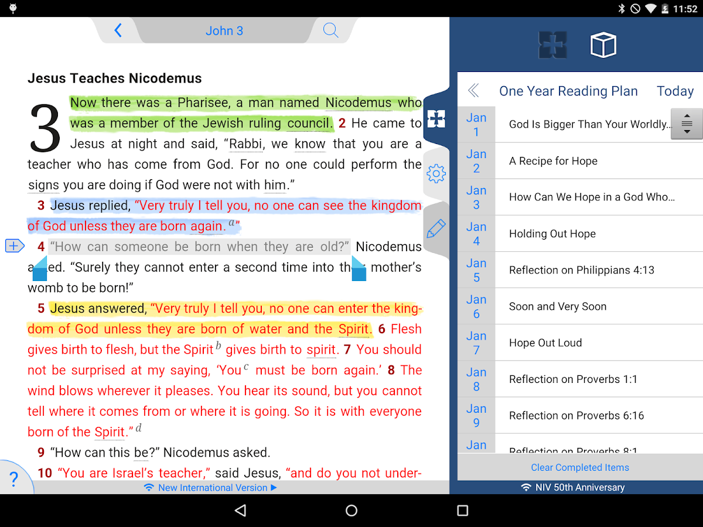
Task: Open the John 3 chapter selector
Action: 224,30
